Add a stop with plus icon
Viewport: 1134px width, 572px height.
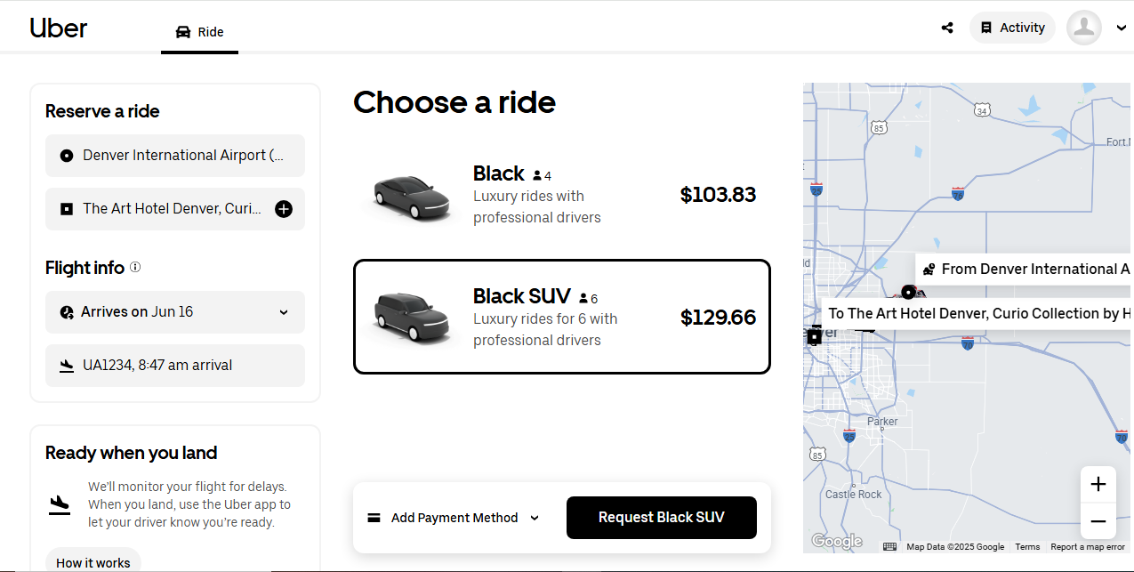click(x=284, y=209)
